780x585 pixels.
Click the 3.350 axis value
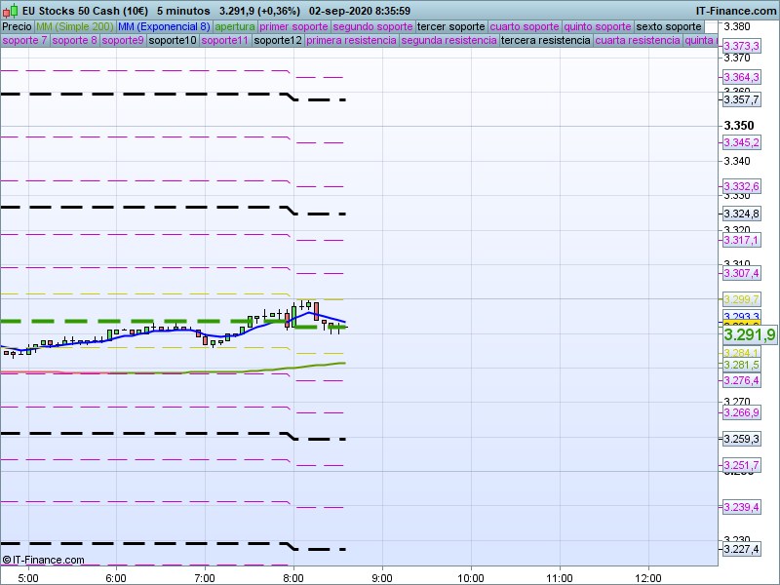[x=739, y=126]
